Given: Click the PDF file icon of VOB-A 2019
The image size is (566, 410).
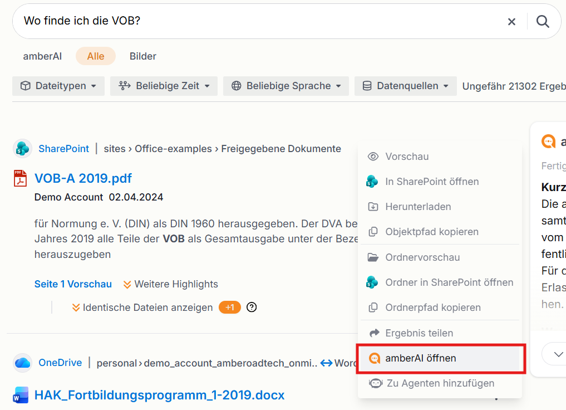Looking at the screenshot, I should [x=20, y=178].
